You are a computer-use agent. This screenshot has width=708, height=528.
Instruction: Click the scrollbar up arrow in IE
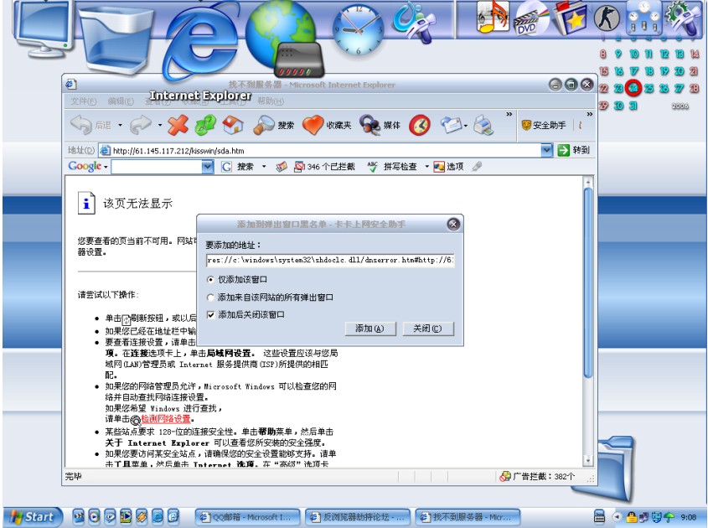click(587, 183)
